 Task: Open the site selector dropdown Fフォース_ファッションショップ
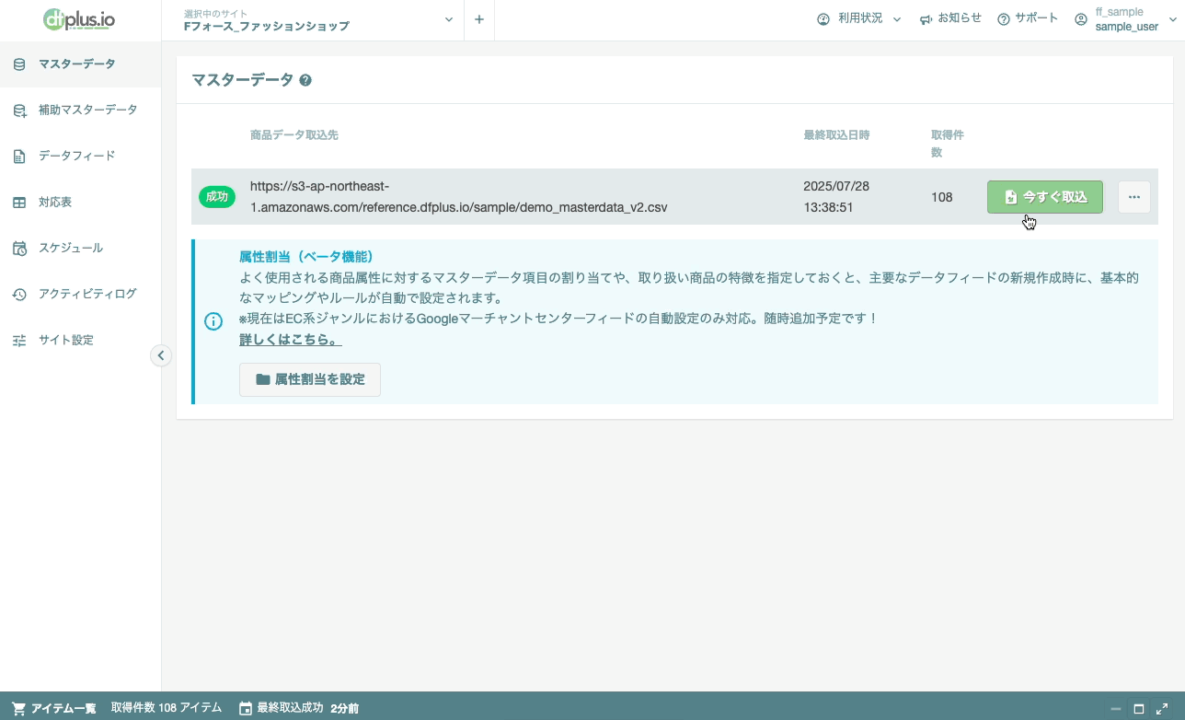tap(313, 20)
